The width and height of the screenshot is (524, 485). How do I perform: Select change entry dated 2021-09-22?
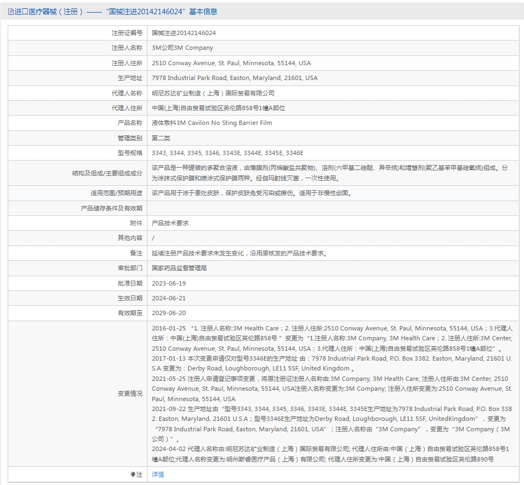click(x=332, y=424)
